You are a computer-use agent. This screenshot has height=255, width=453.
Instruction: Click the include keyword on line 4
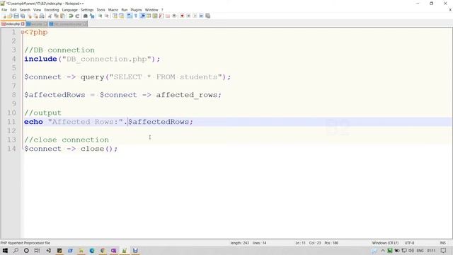pos(40,59)
